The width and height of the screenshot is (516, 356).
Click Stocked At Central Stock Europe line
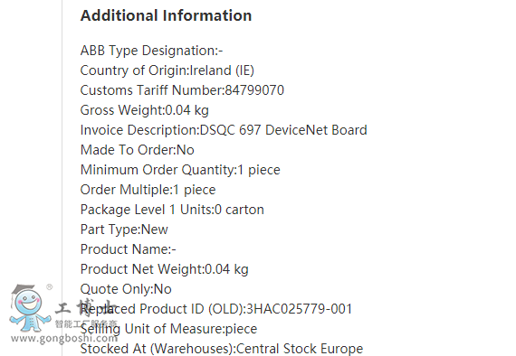(222, 349)
